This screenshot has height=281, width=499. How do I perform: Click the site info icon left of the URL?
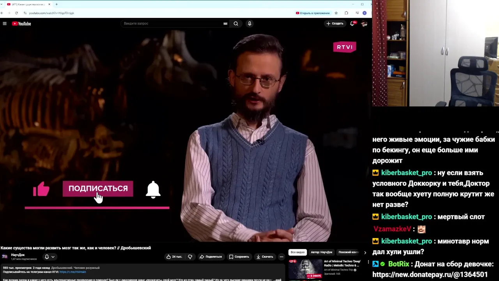click(x=25, y=13)
